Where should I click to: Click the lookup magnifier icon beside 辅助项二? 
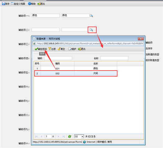coord(91,30)
